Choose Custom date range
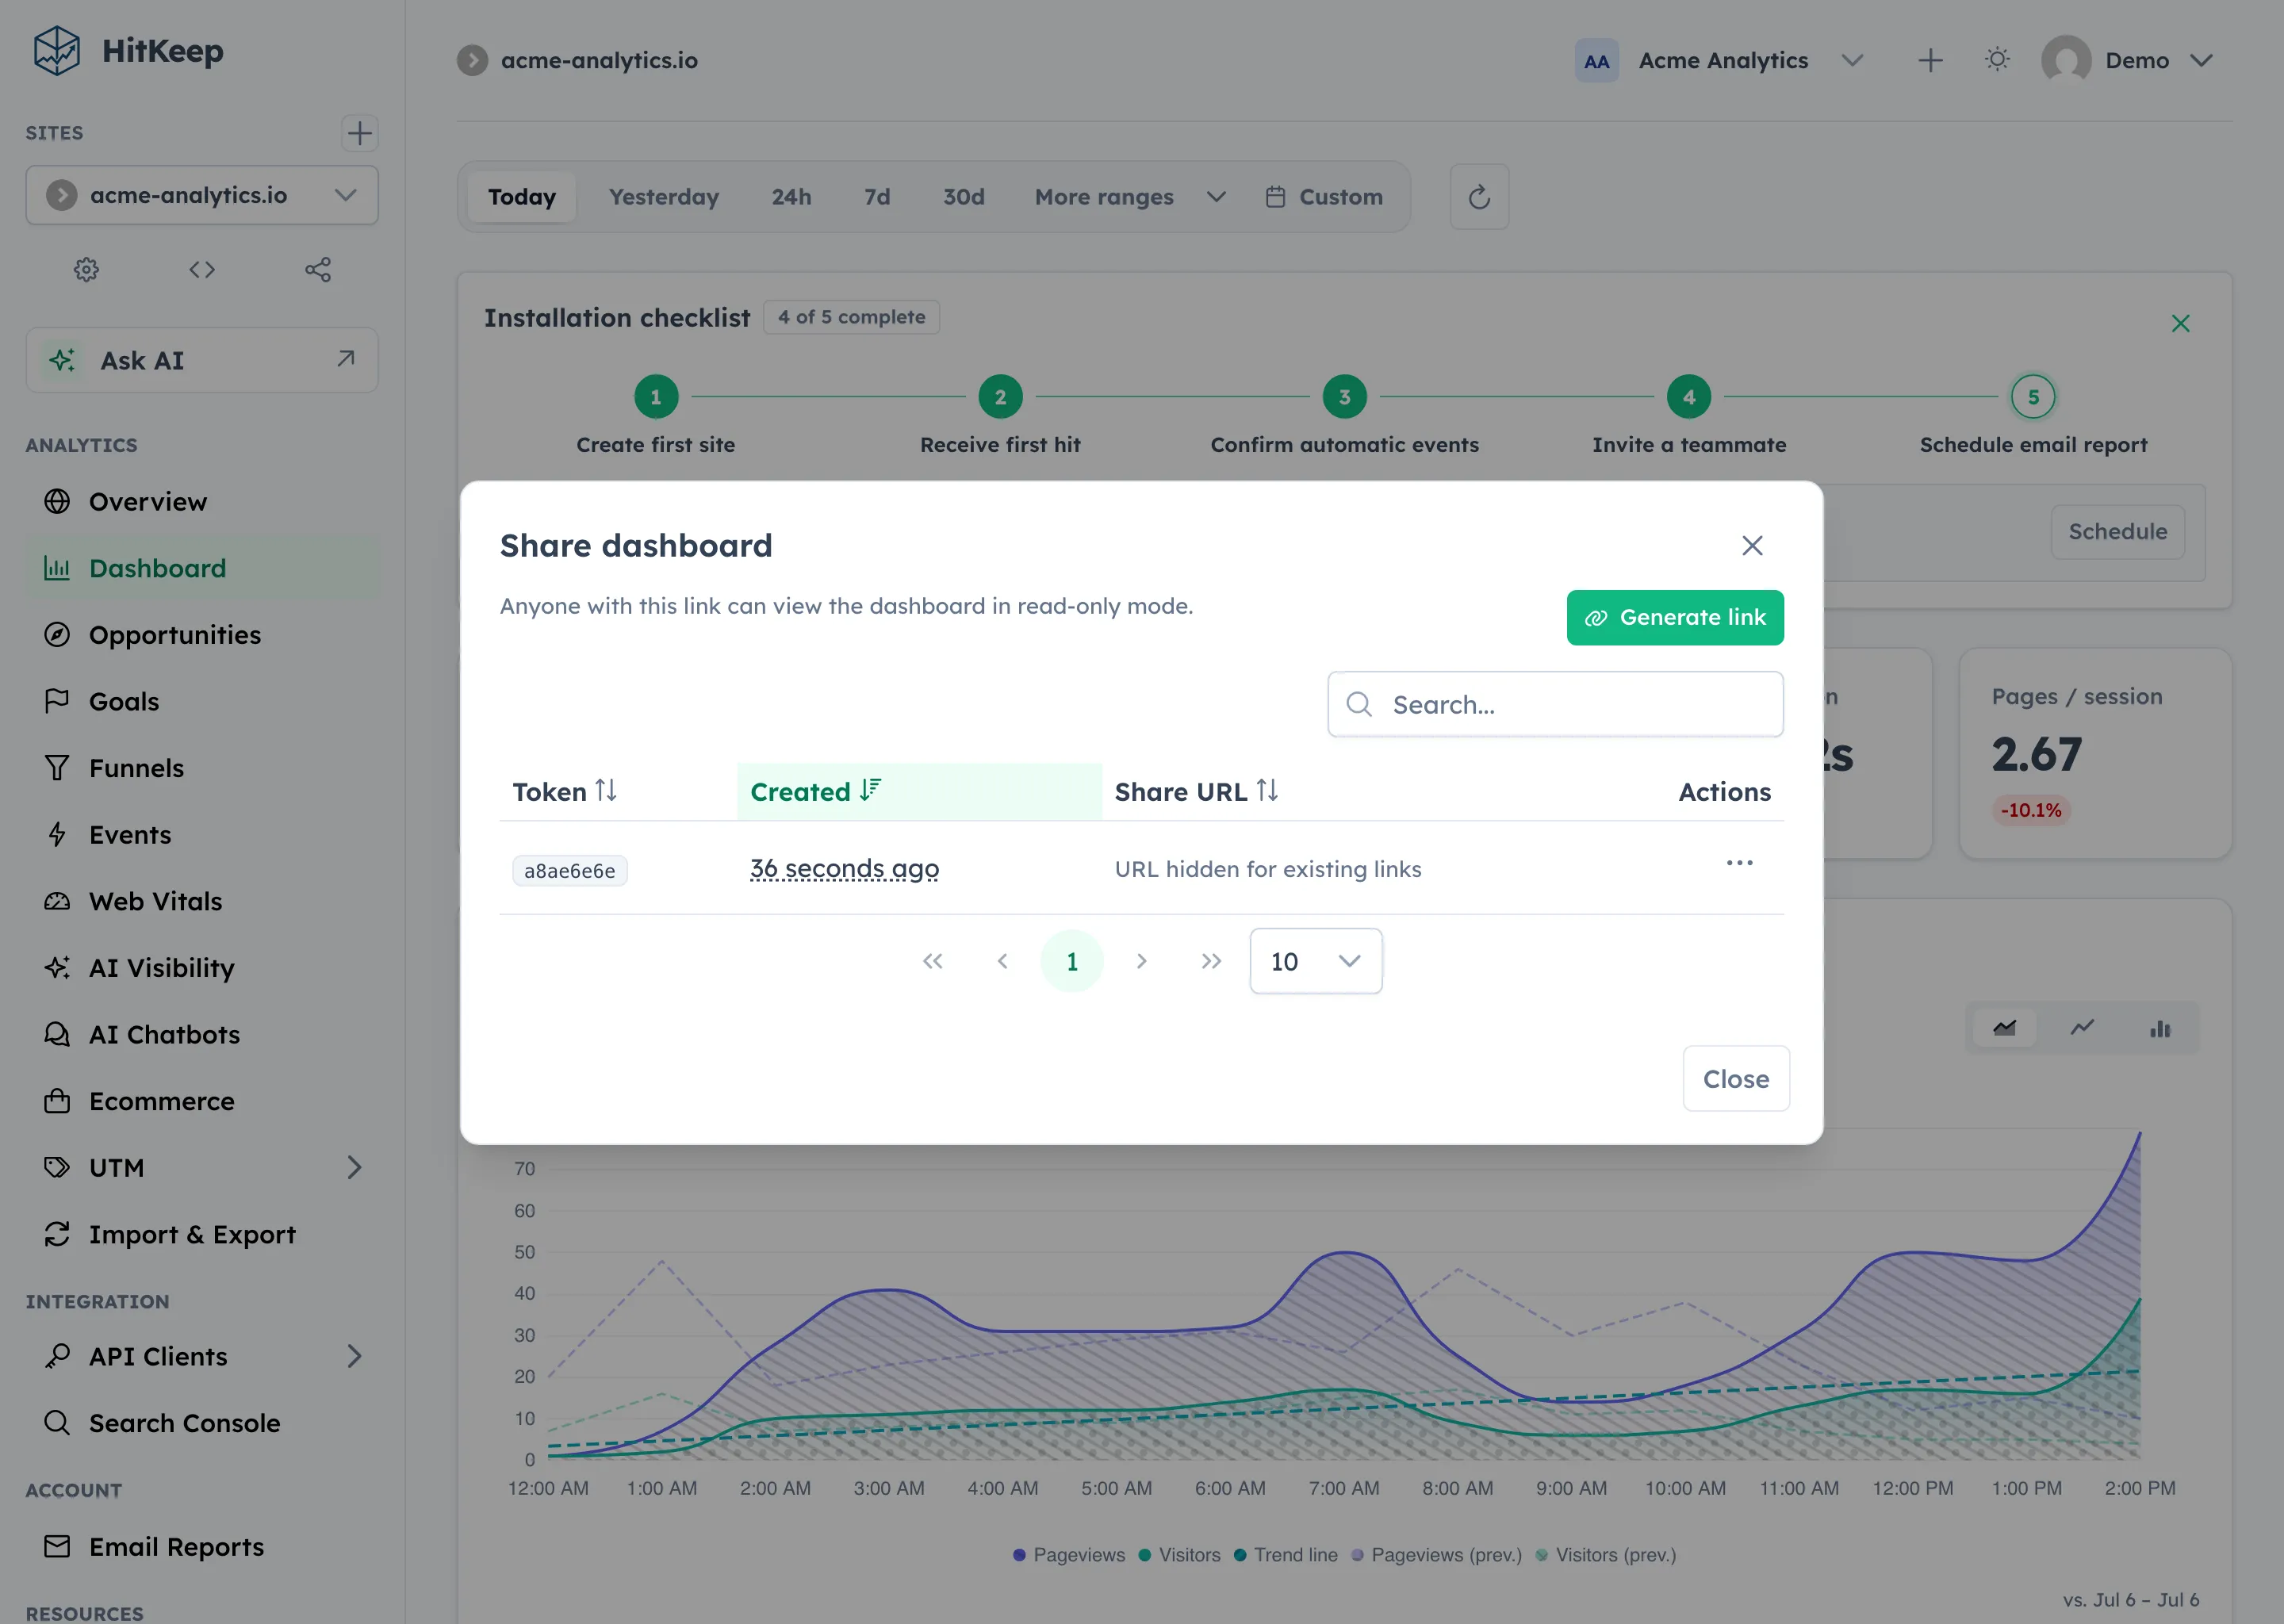 [1324, 197]
